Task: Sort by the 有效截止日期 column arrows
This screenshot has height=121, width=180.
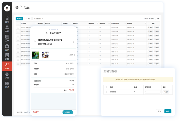Action: [x=125, y=24]
